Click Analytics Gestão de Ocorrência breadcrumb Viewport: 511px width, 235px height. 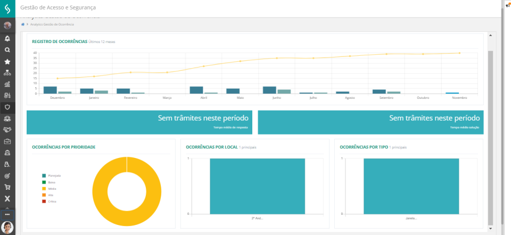point(52,24)
